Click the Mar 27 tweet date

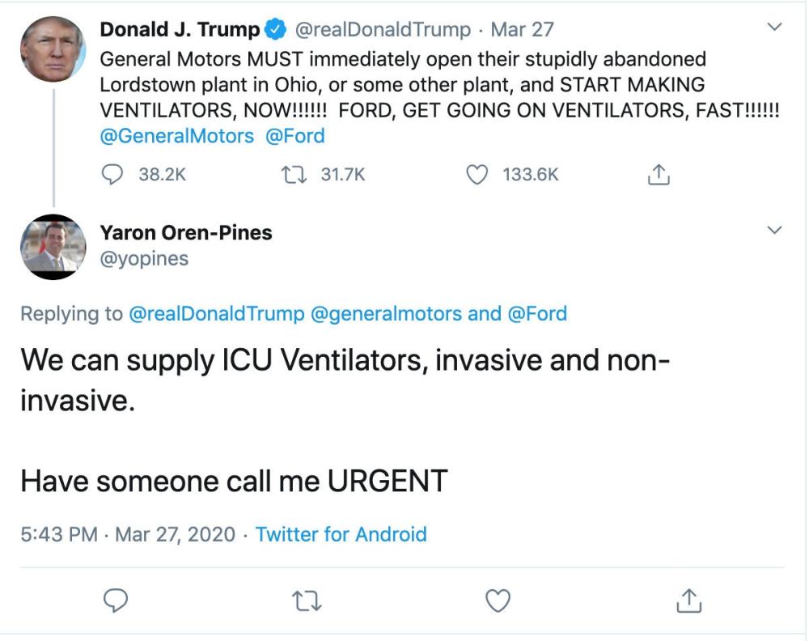pyautogui.click(x=522, y=30)
